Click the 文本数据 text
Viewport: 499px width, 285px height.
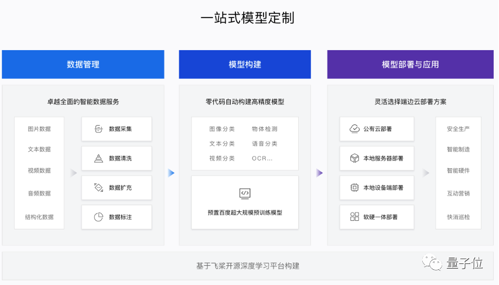[39, 149]
